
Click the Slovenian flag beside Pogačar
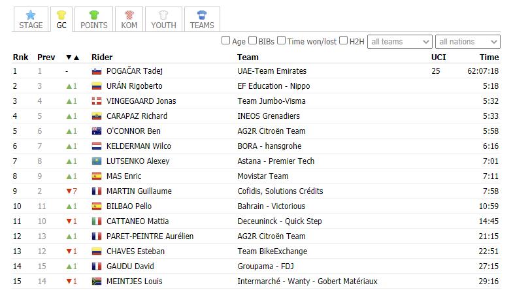point(97,71)
